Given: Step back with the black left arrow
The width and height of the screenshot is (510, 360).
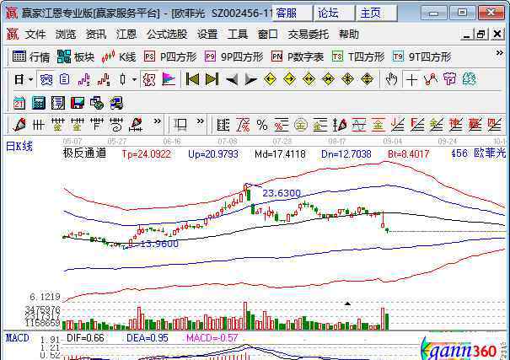Looking at the screenshot, I should (232, 79).
